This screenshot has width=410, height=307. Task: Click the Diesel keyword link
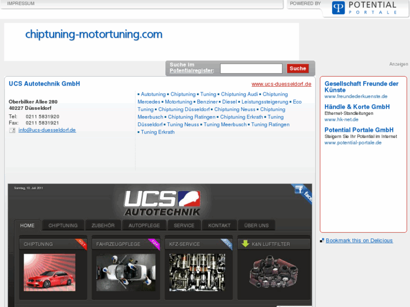(230, 102)
